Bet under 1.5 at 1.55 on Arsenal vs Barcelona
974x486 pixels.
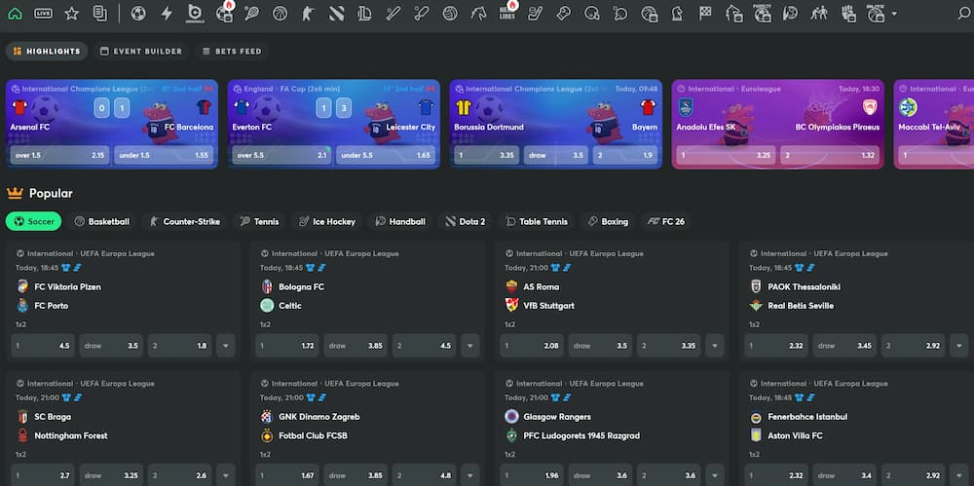164,156
